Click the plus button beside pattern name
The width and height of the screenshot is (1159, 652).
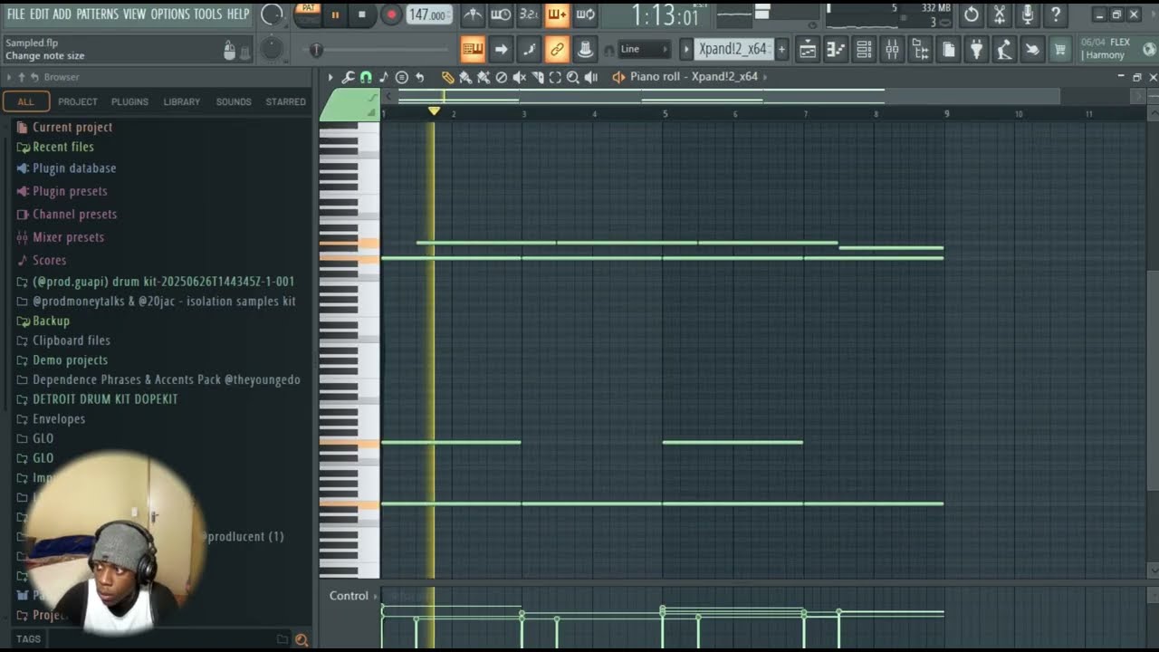click(x=781, y=50)
